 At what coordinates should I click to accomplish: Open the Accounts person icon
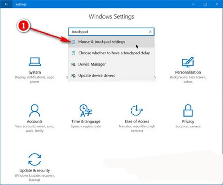(35, 110)
